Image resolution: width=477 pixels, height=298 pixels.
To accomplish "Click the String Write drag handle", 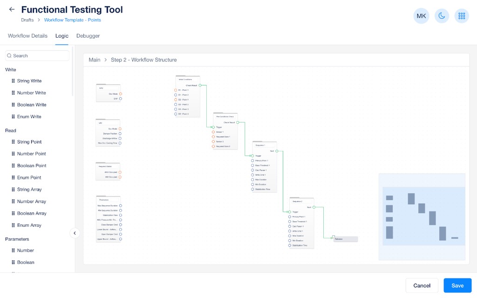I will (13, 81).
